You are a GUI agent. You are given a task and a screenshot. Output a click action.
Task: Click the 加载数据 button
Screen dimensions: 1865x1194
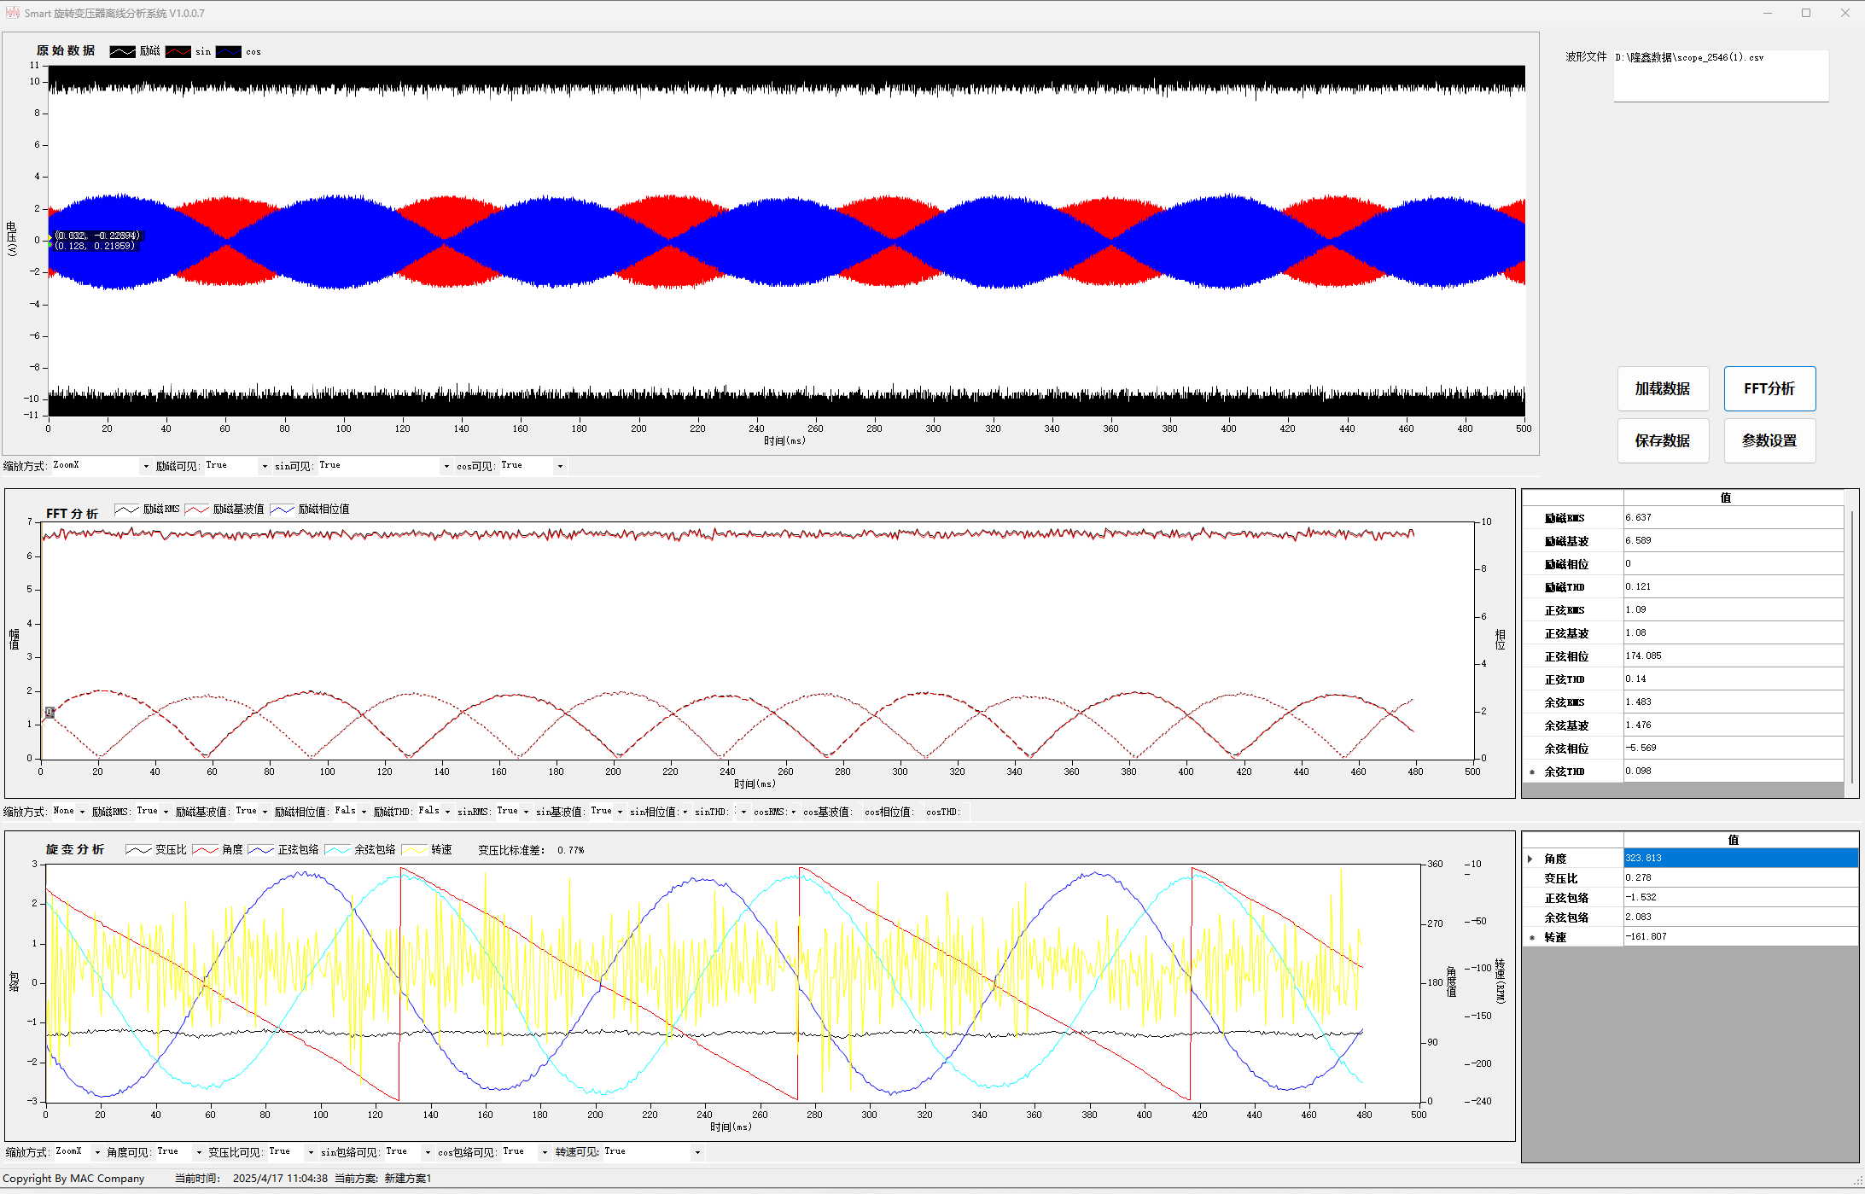(1662, 389)
